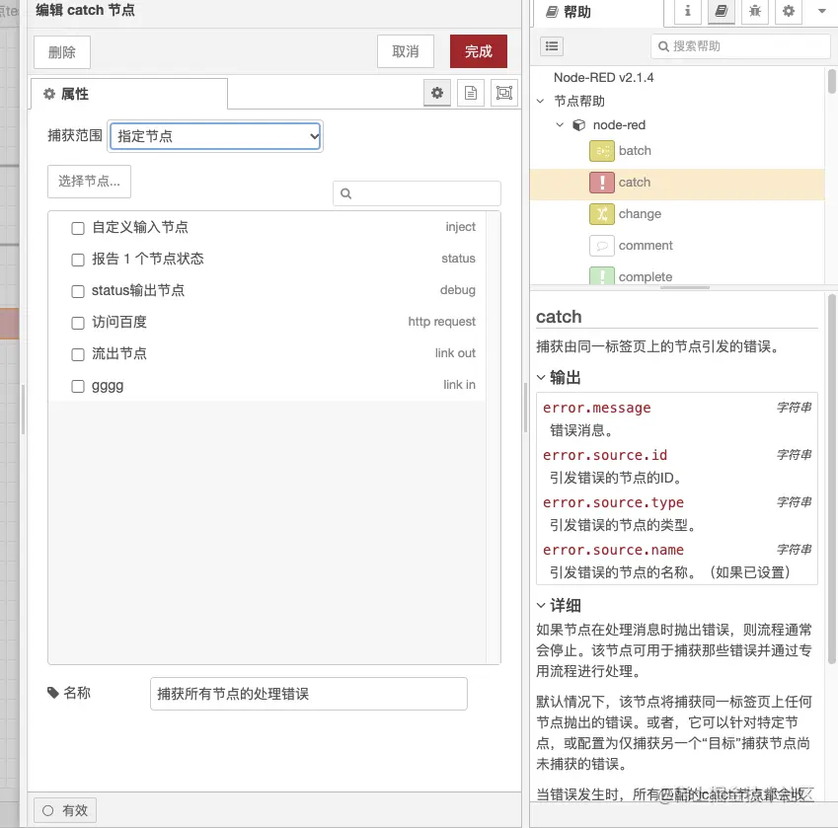Collapse the 节点帮助 tree section
Image resolution: width=838 pixels, height=828 pixels.
coord(540,101)
